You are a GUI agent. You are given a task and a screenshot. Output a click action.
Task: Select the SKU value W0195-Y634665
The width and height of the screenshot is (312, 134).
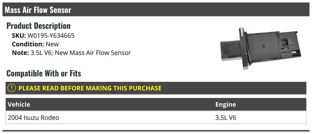tap(51, 36)
